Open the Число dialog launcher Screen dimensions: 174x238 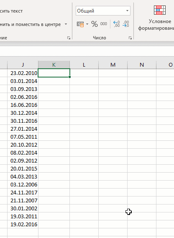130,38
